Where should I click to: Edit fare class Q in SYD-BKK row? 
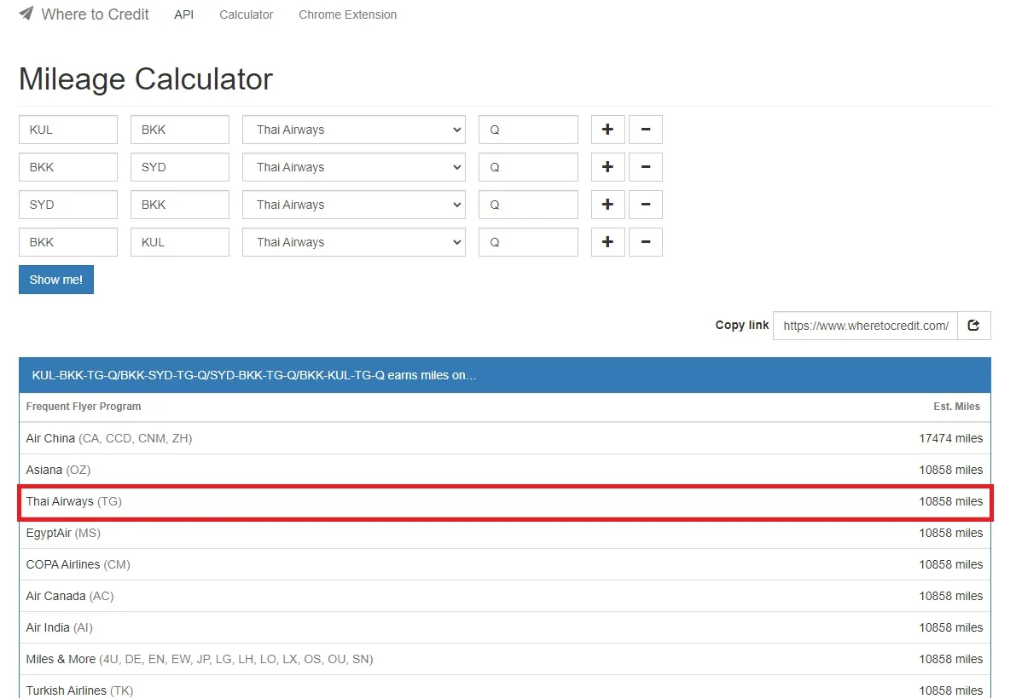click(x=528, y=205)
